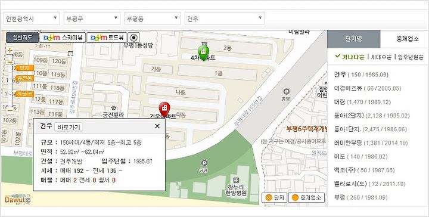Switch to the 단지명 tab
Viewport: 429px width, 217px height.
pos(353,39)
